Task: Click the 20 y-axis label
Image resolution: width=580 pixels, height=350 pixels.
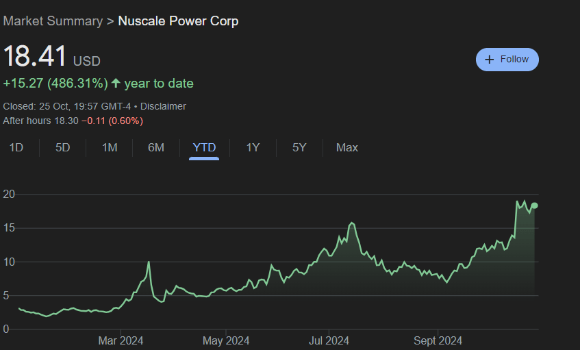Action: 9,195
